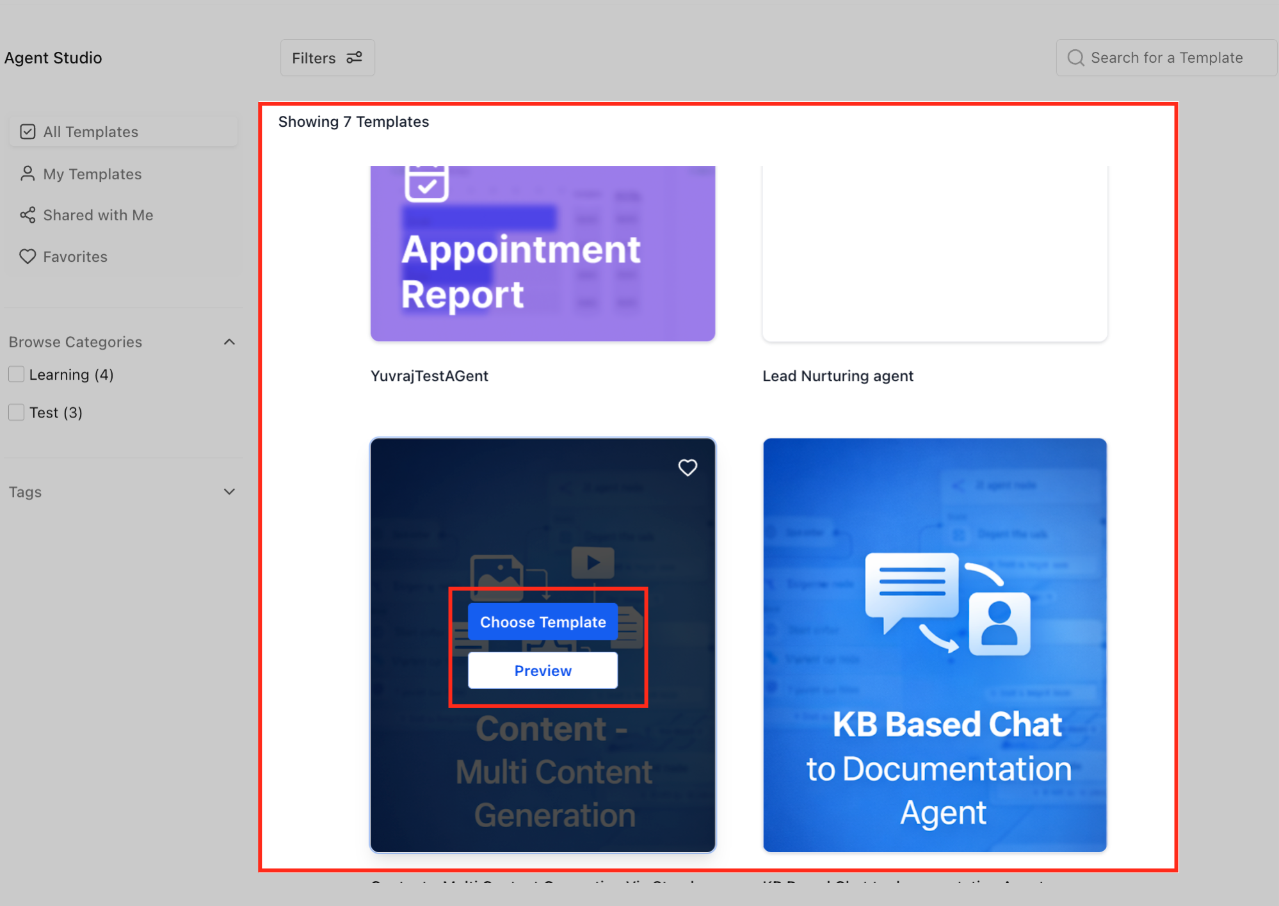This screenshot has height=906, width=1279.
Task: Click the My Templates person icon
Action: pyautogui.click(x=28, y=174)
